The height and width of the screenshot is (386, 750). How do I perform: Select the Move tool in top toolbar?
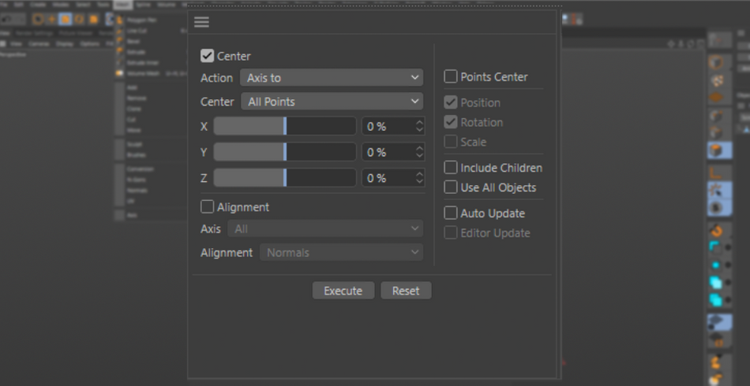click(x=51, y=19)
